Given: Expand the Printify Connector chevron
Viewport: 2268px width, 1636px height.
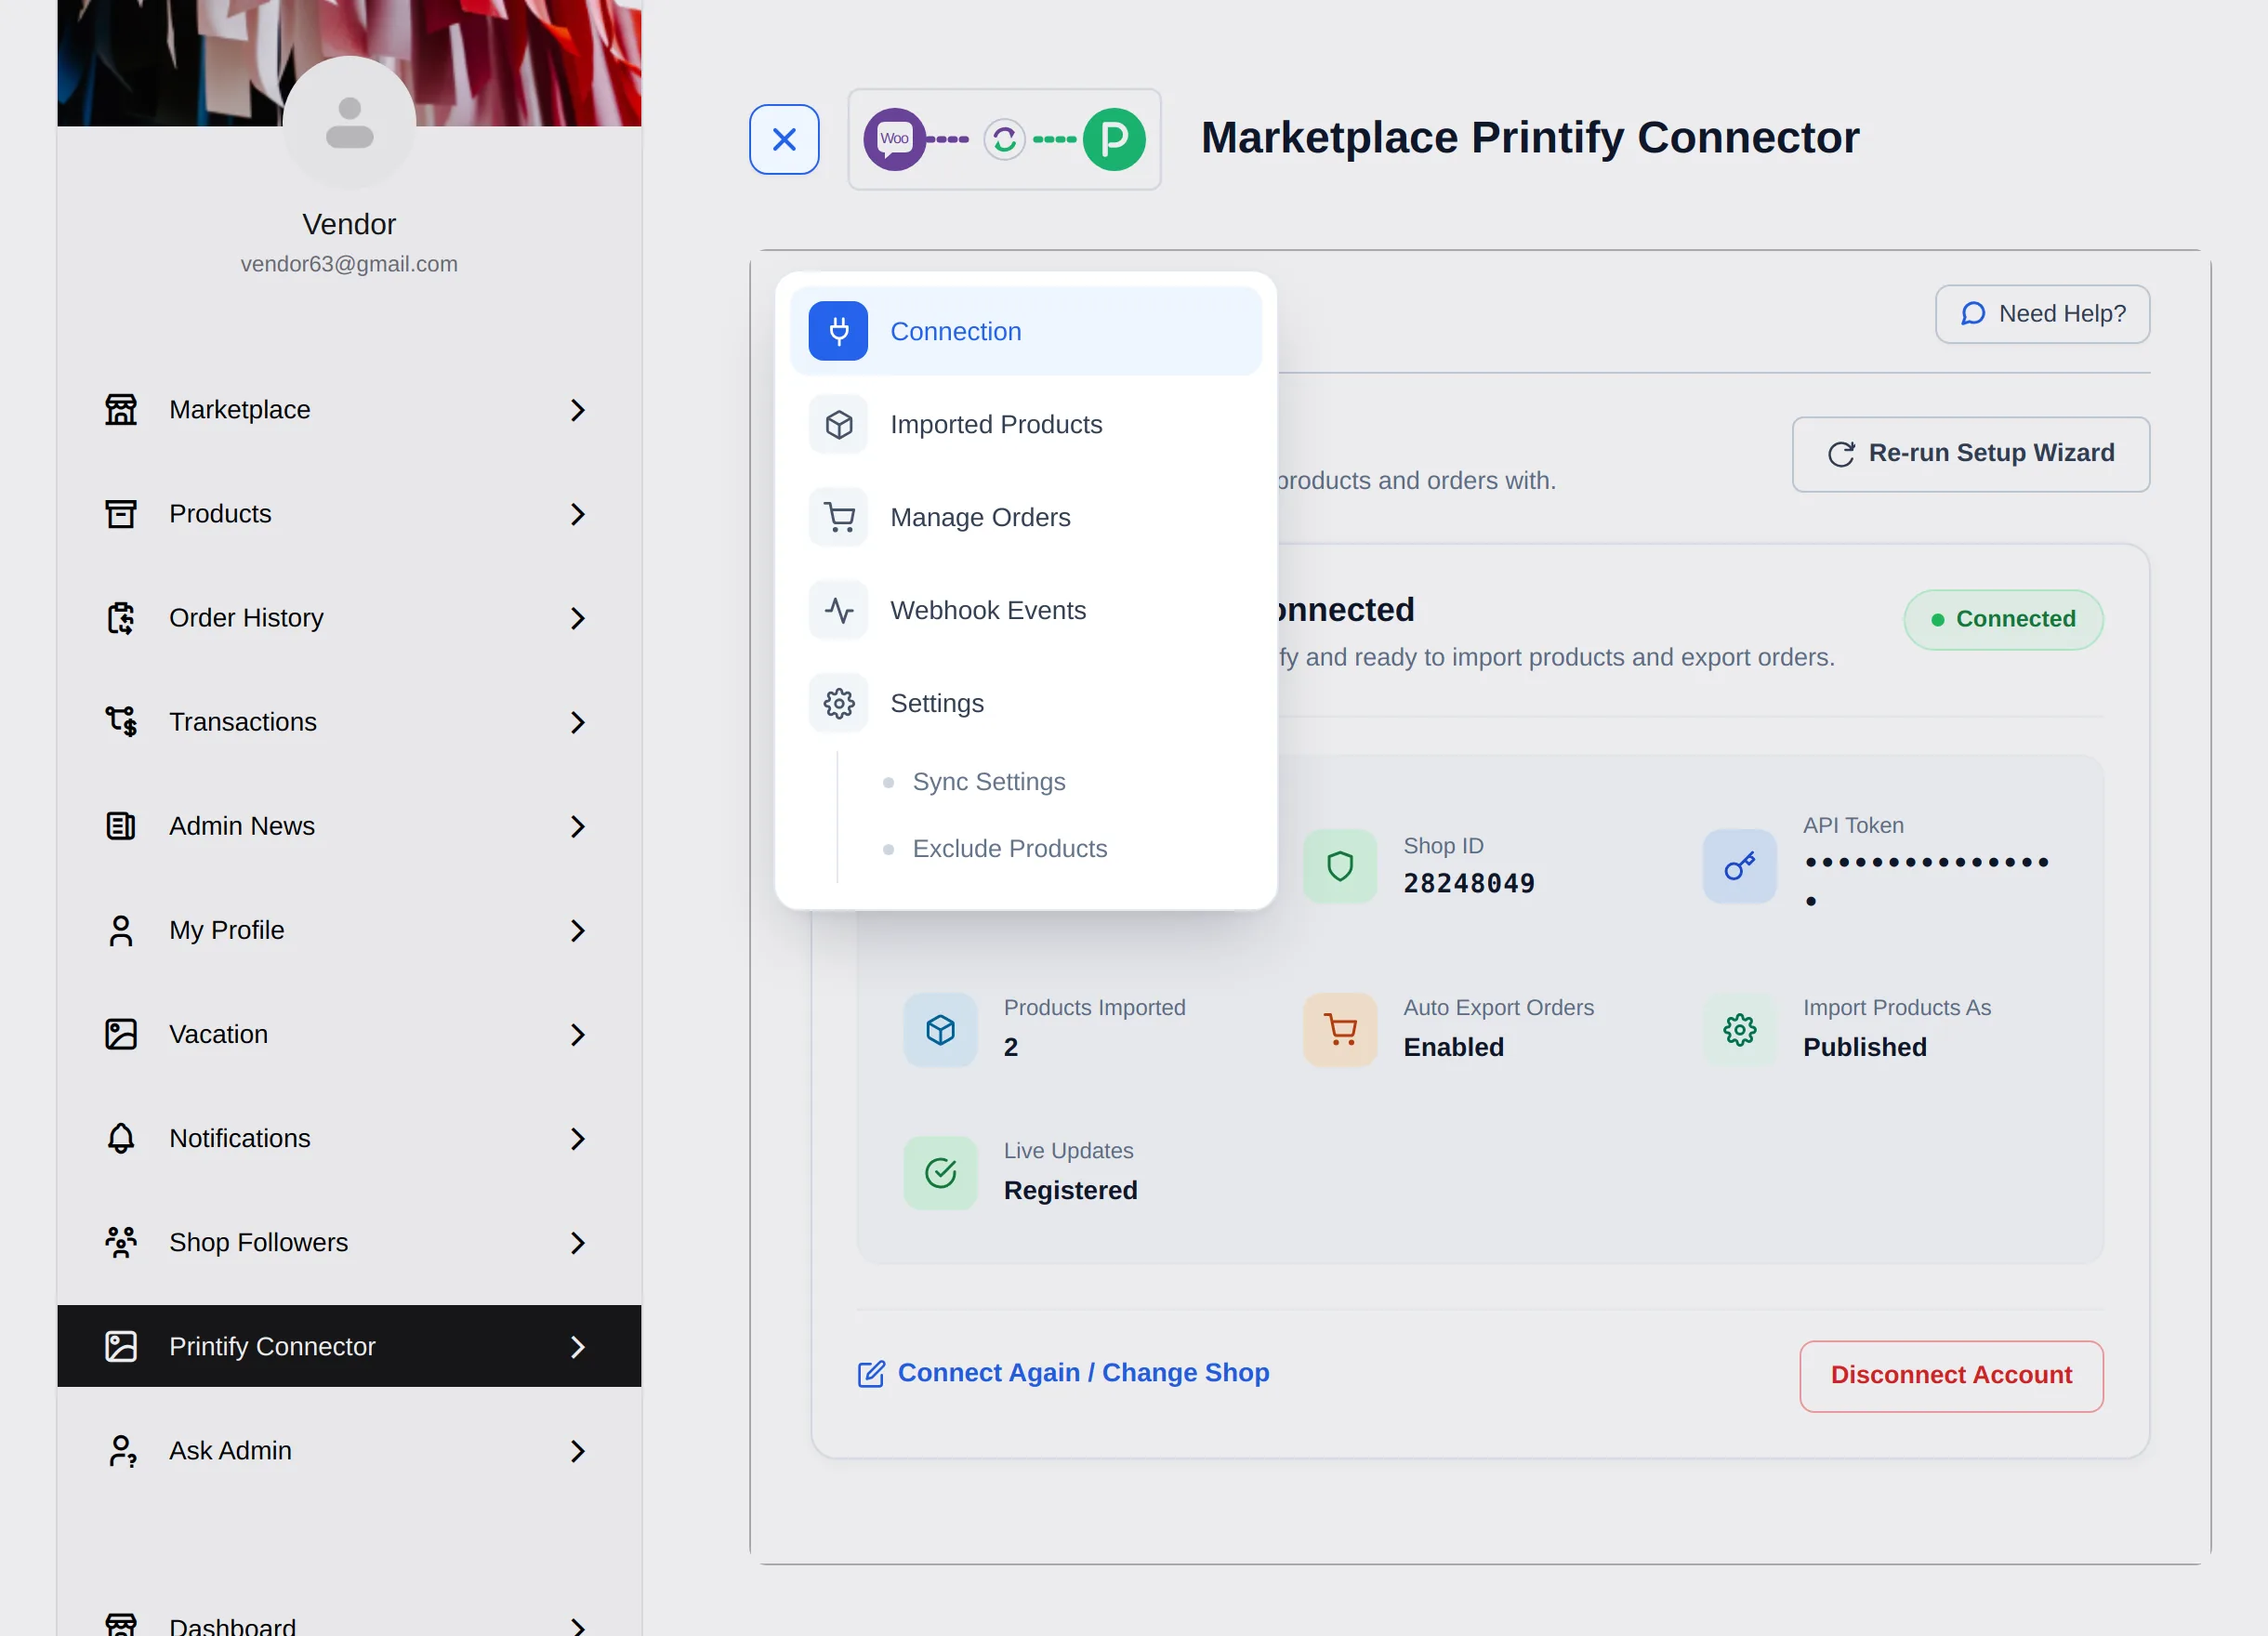Looking at the screenshot, I should click(577, 1346).
